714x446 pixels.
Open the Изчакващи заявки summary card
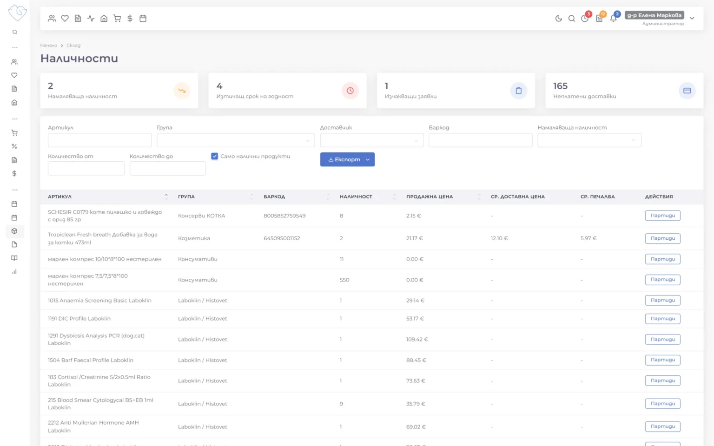pyautogui.click(x=456, y=91)
